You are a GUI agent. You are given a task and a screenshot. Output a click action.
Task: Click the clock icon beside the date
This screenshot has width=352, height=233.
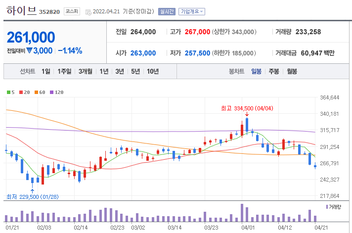pos(88,12)
